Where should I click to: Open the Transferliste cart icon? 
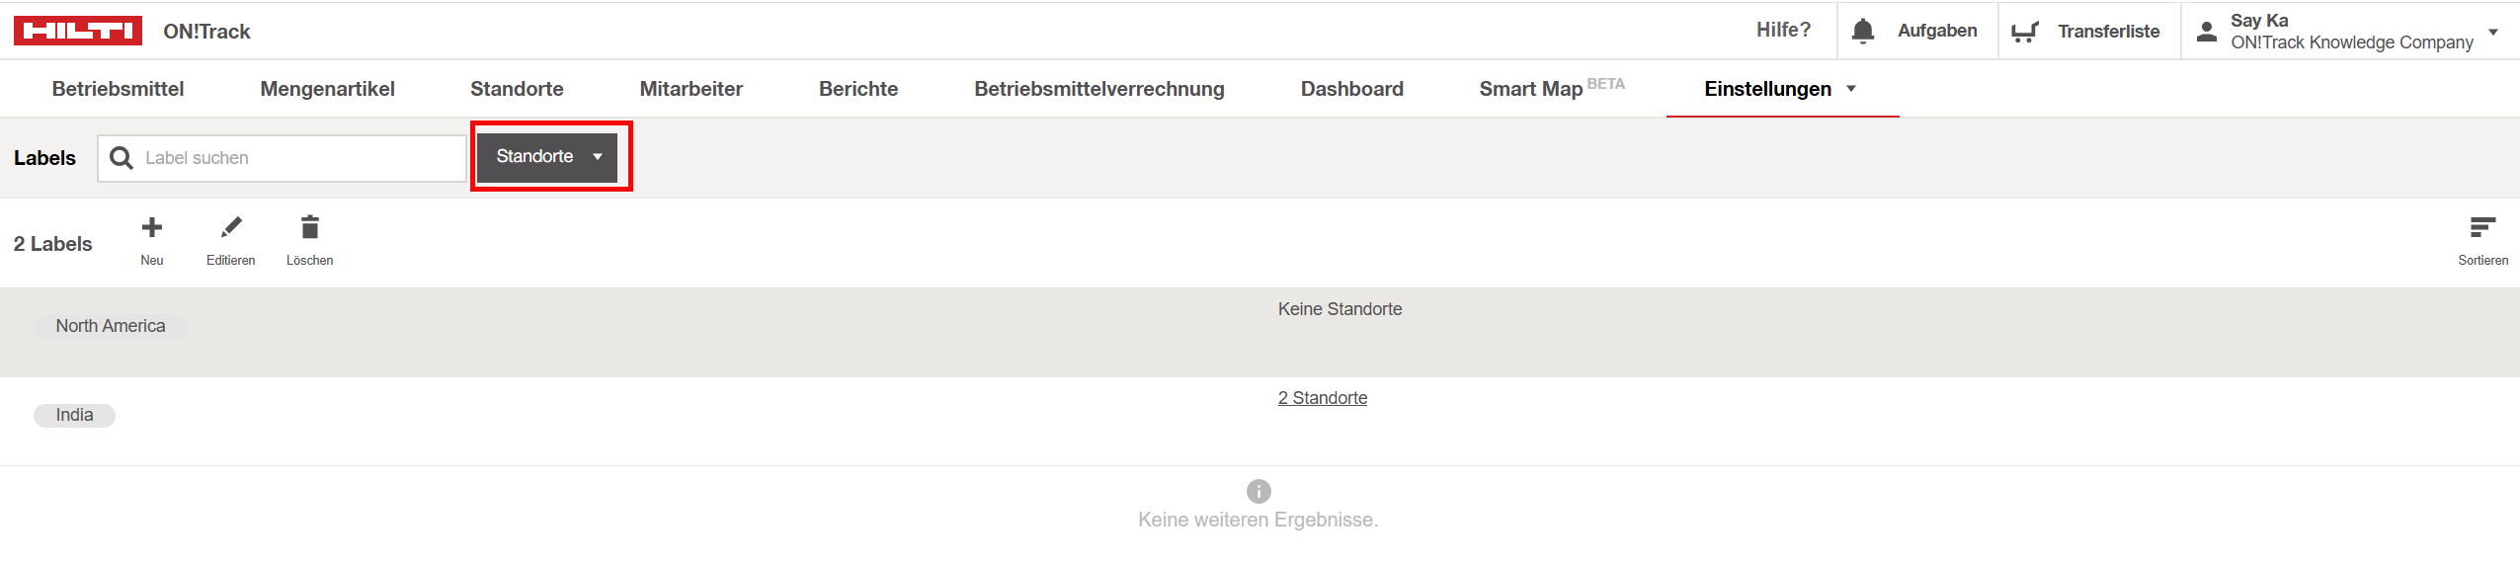click(2025, 32)
